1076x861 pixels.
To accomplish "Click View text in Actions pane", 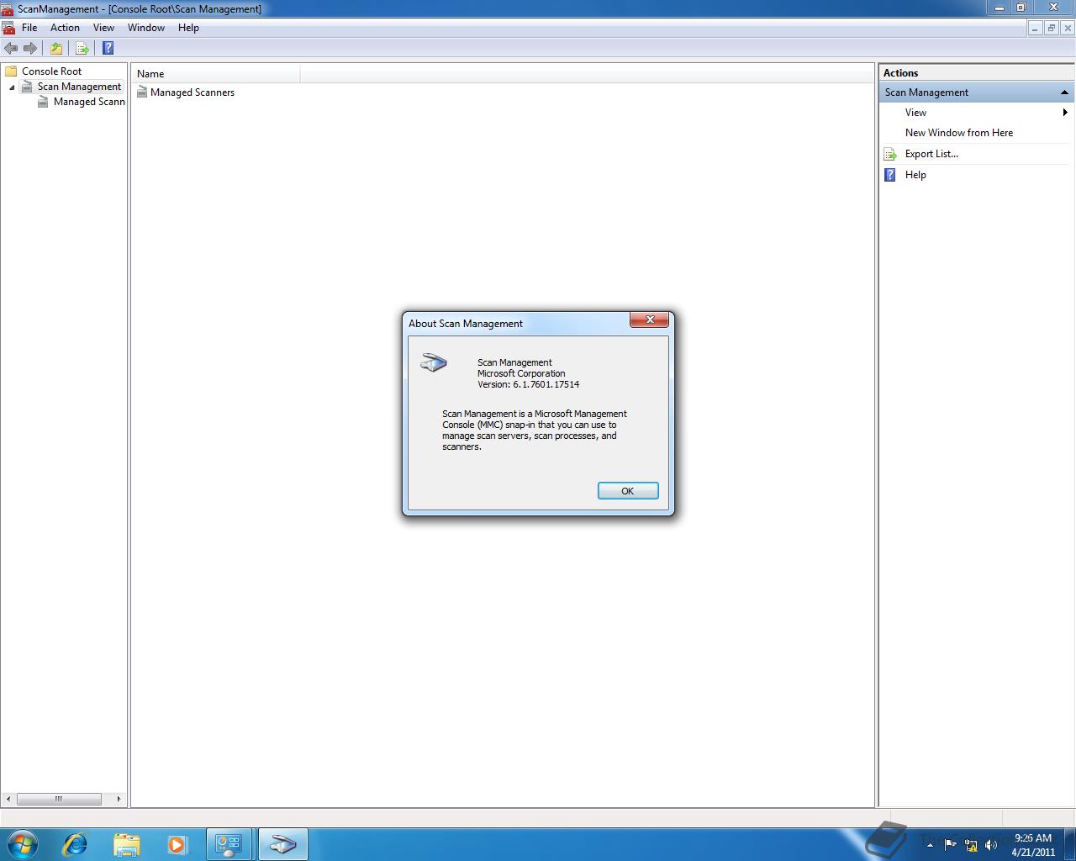I will click(x=915, y=113).
